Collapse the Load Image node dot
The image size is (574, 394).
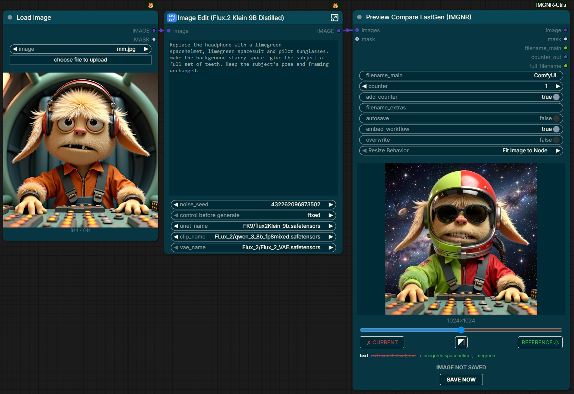coord(10,17)
